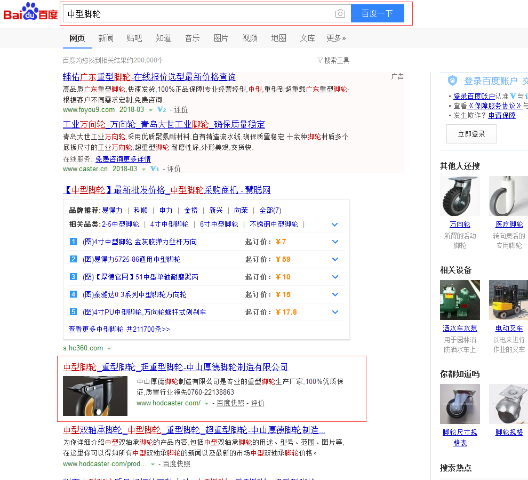Click the 万向轮 caster thumbnail image

point(460,196)
